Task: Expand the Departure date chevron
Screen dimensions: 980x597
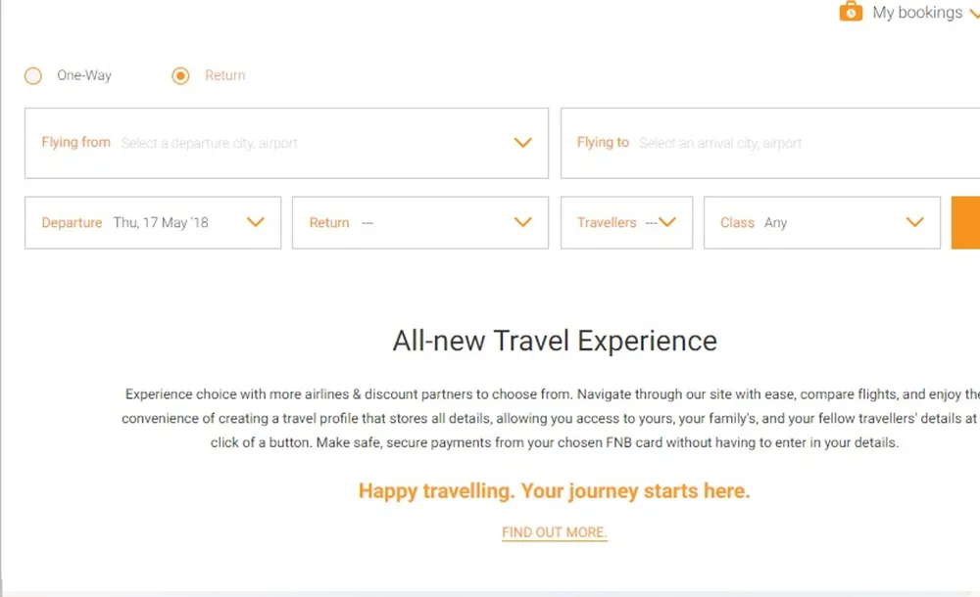Action: click(256, 222)
